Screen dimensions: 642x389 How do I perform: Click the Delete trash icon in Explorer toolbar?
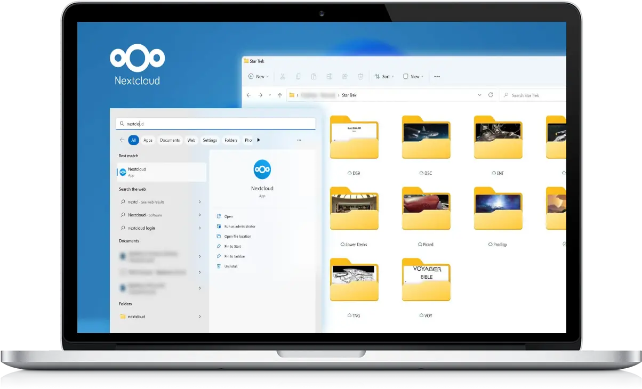(360, 77)
